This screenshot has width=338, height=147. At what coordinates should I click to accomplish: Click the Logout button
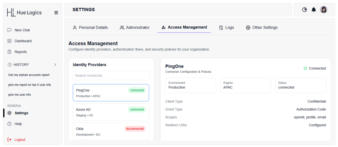[20, 140]
